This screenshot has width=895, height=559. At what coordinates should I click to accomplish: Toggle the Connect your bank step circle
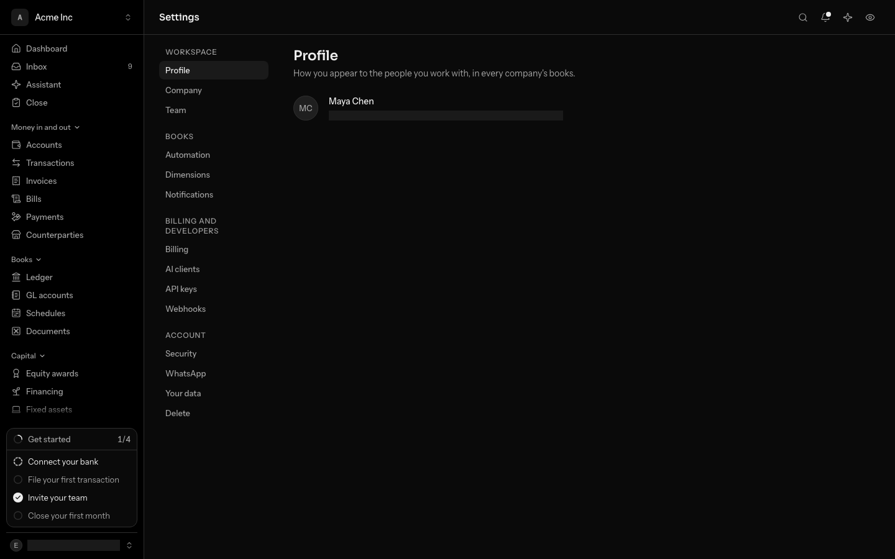(18, 461)
